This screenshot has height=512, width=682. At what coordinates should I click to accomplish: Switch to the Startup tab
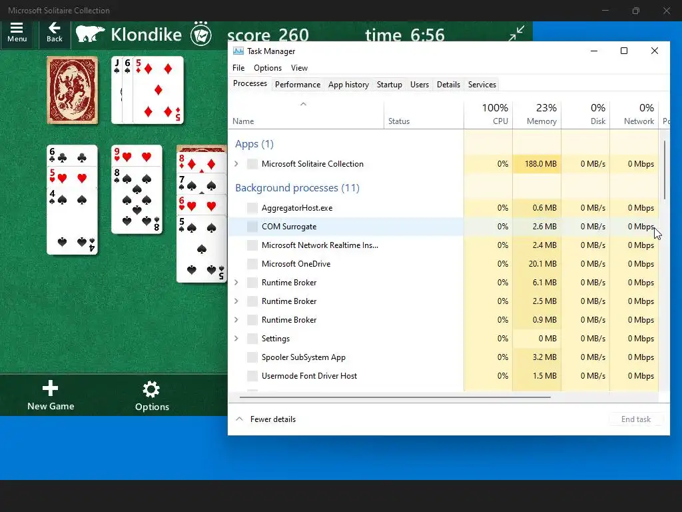(x=389, y=85)
